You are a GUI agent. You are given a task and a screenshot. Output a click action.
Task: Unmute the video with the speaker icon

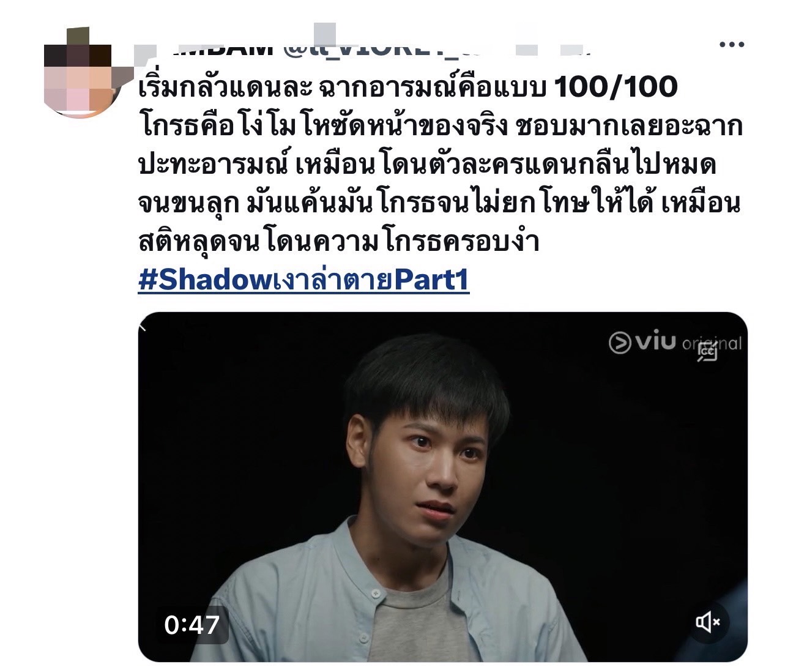coord(707,623)
